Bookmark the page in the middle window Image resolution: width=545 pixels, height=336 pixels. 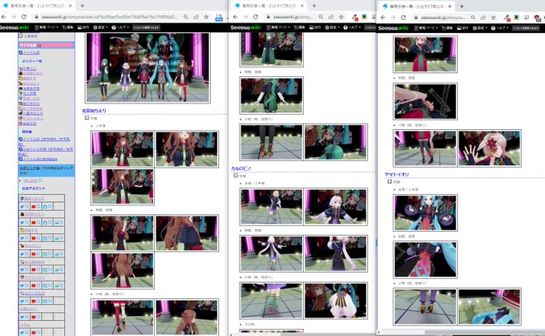[341, 17]
